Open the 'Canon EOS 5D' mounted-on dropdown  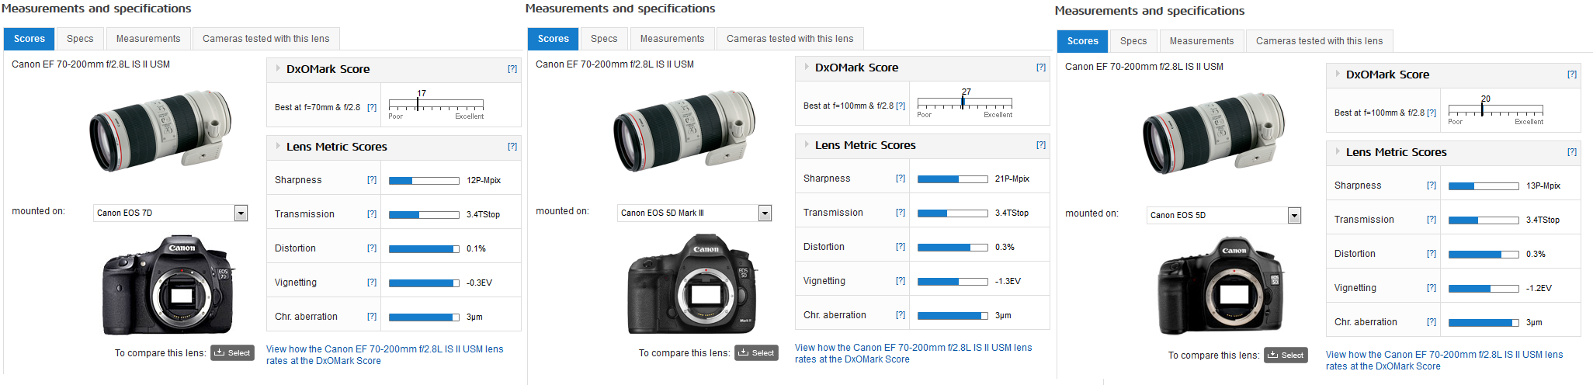coord(1224,215)
